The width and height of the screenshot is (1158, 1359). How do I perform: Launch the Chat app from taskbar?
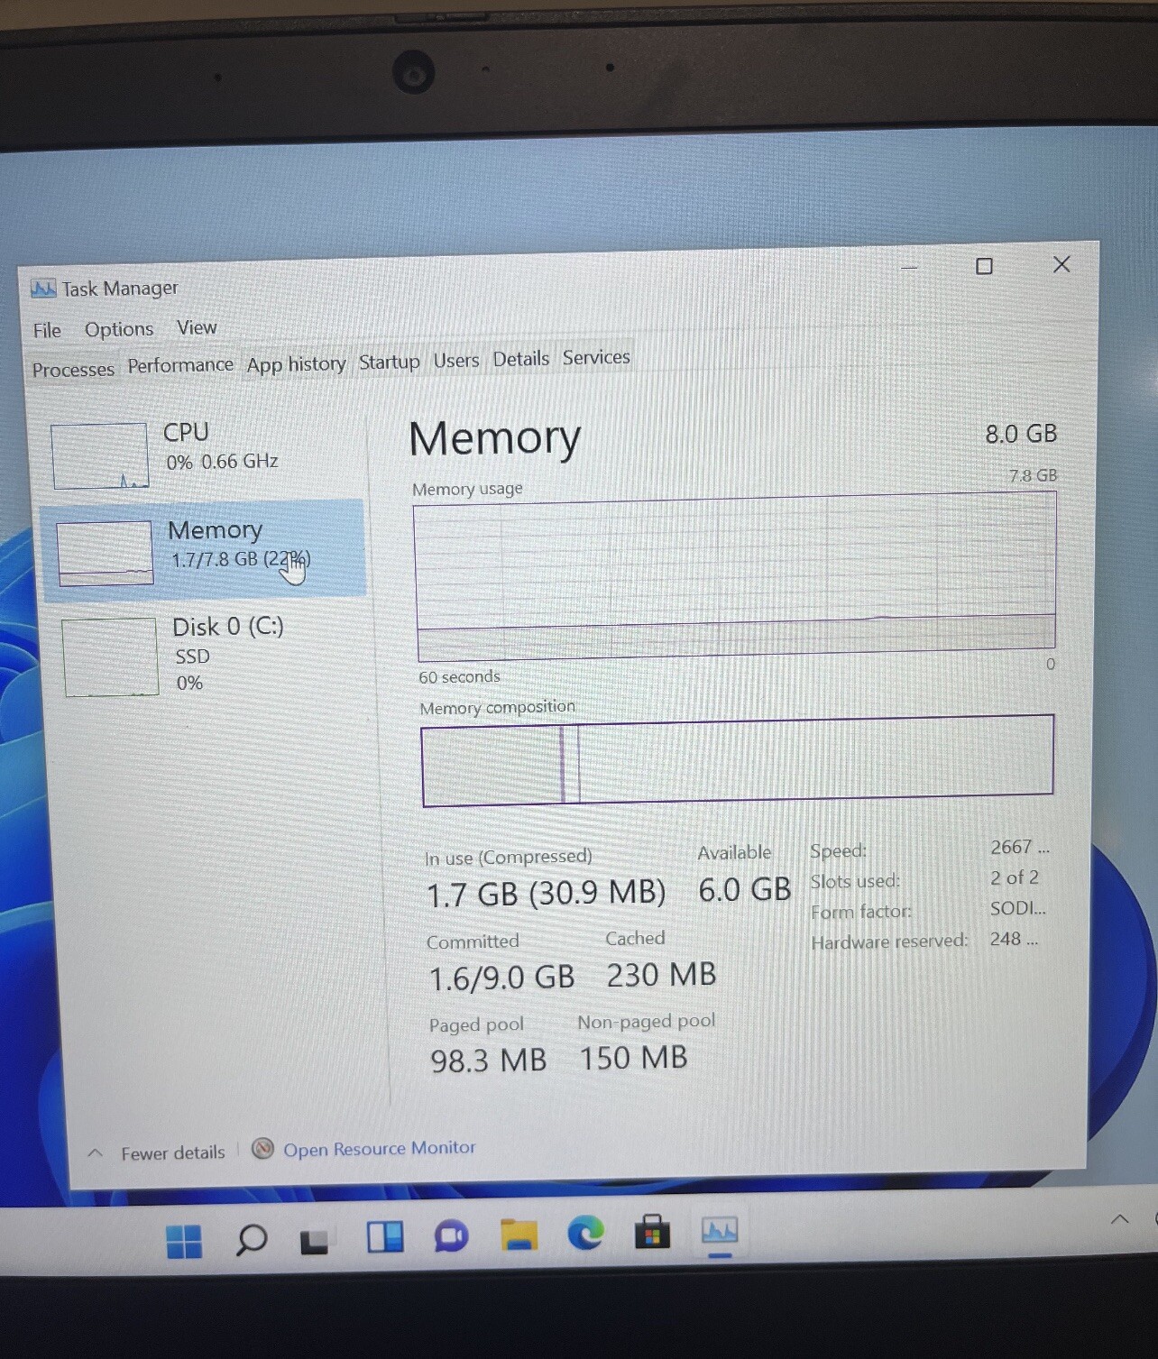pyautogui.click(x=451, y=1235)
